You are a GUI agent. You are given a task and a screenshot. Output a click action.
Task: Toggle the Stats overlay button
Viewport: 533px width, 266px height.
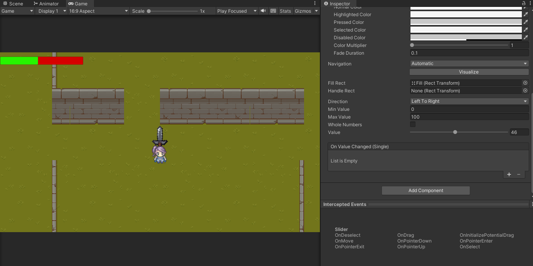pos(285,11)
